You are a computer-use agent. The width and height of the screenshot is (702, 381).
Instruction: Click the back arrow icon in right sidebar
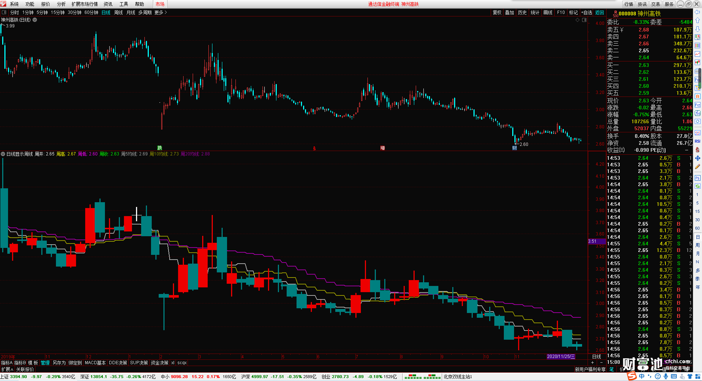[698, 12]
